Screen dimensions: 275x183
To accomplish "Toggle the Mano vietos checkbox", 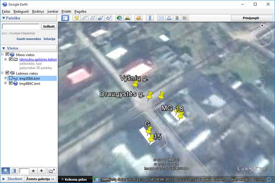I will tap(7, 54).
